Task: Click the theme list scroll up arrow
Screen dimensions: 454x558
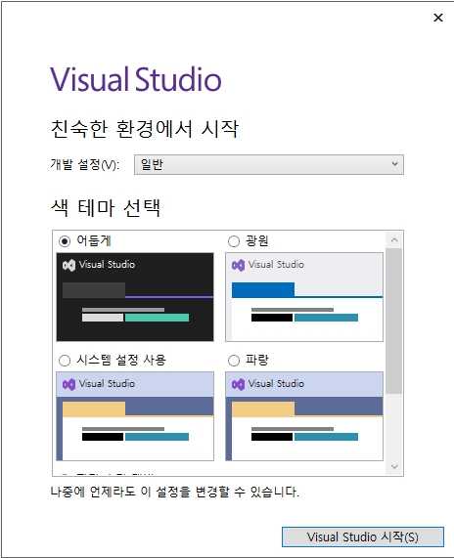Action: click(x=394, y=239)
